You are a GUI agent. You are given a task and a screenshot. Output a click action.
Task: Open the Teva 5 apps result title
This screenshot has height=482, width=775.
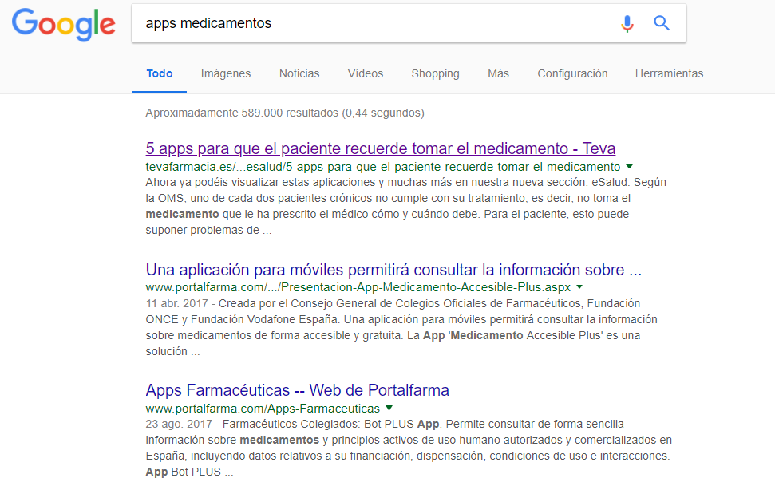click(380, 148)
